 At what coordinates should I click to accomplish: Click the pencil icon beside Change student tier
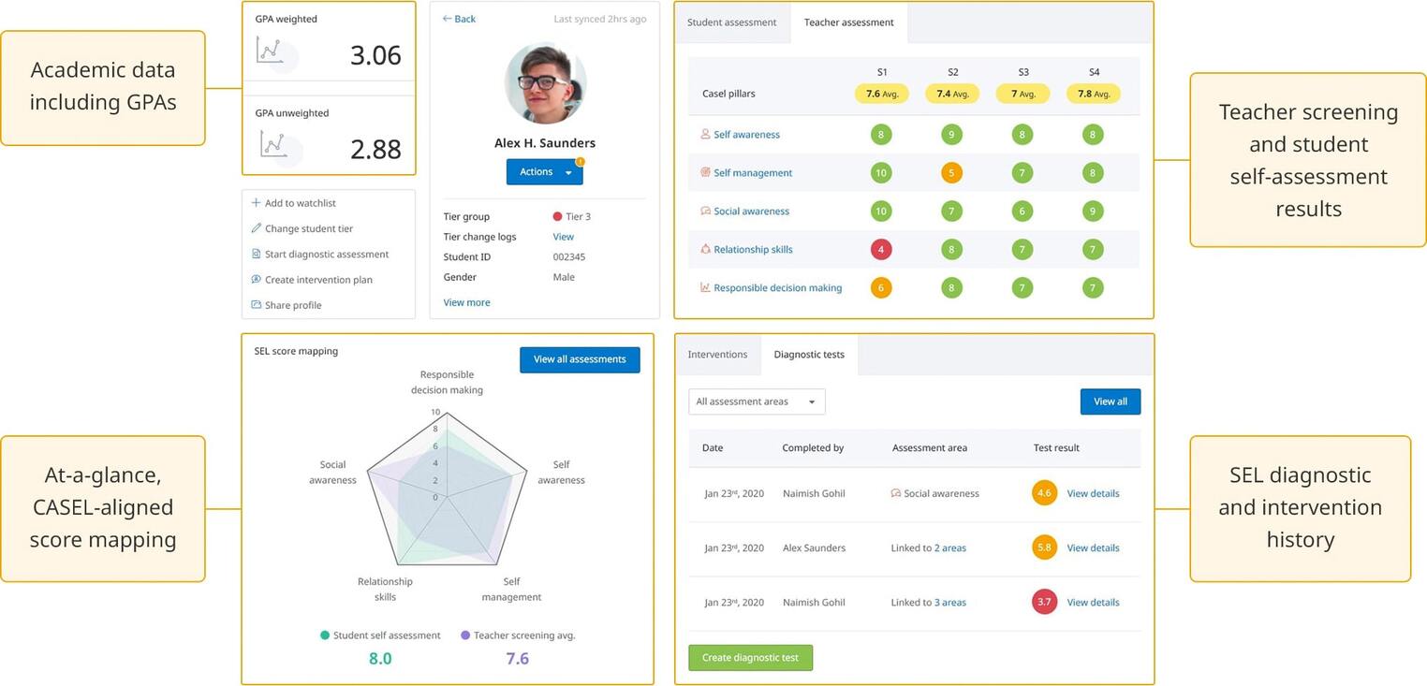(x=257, y=228)
